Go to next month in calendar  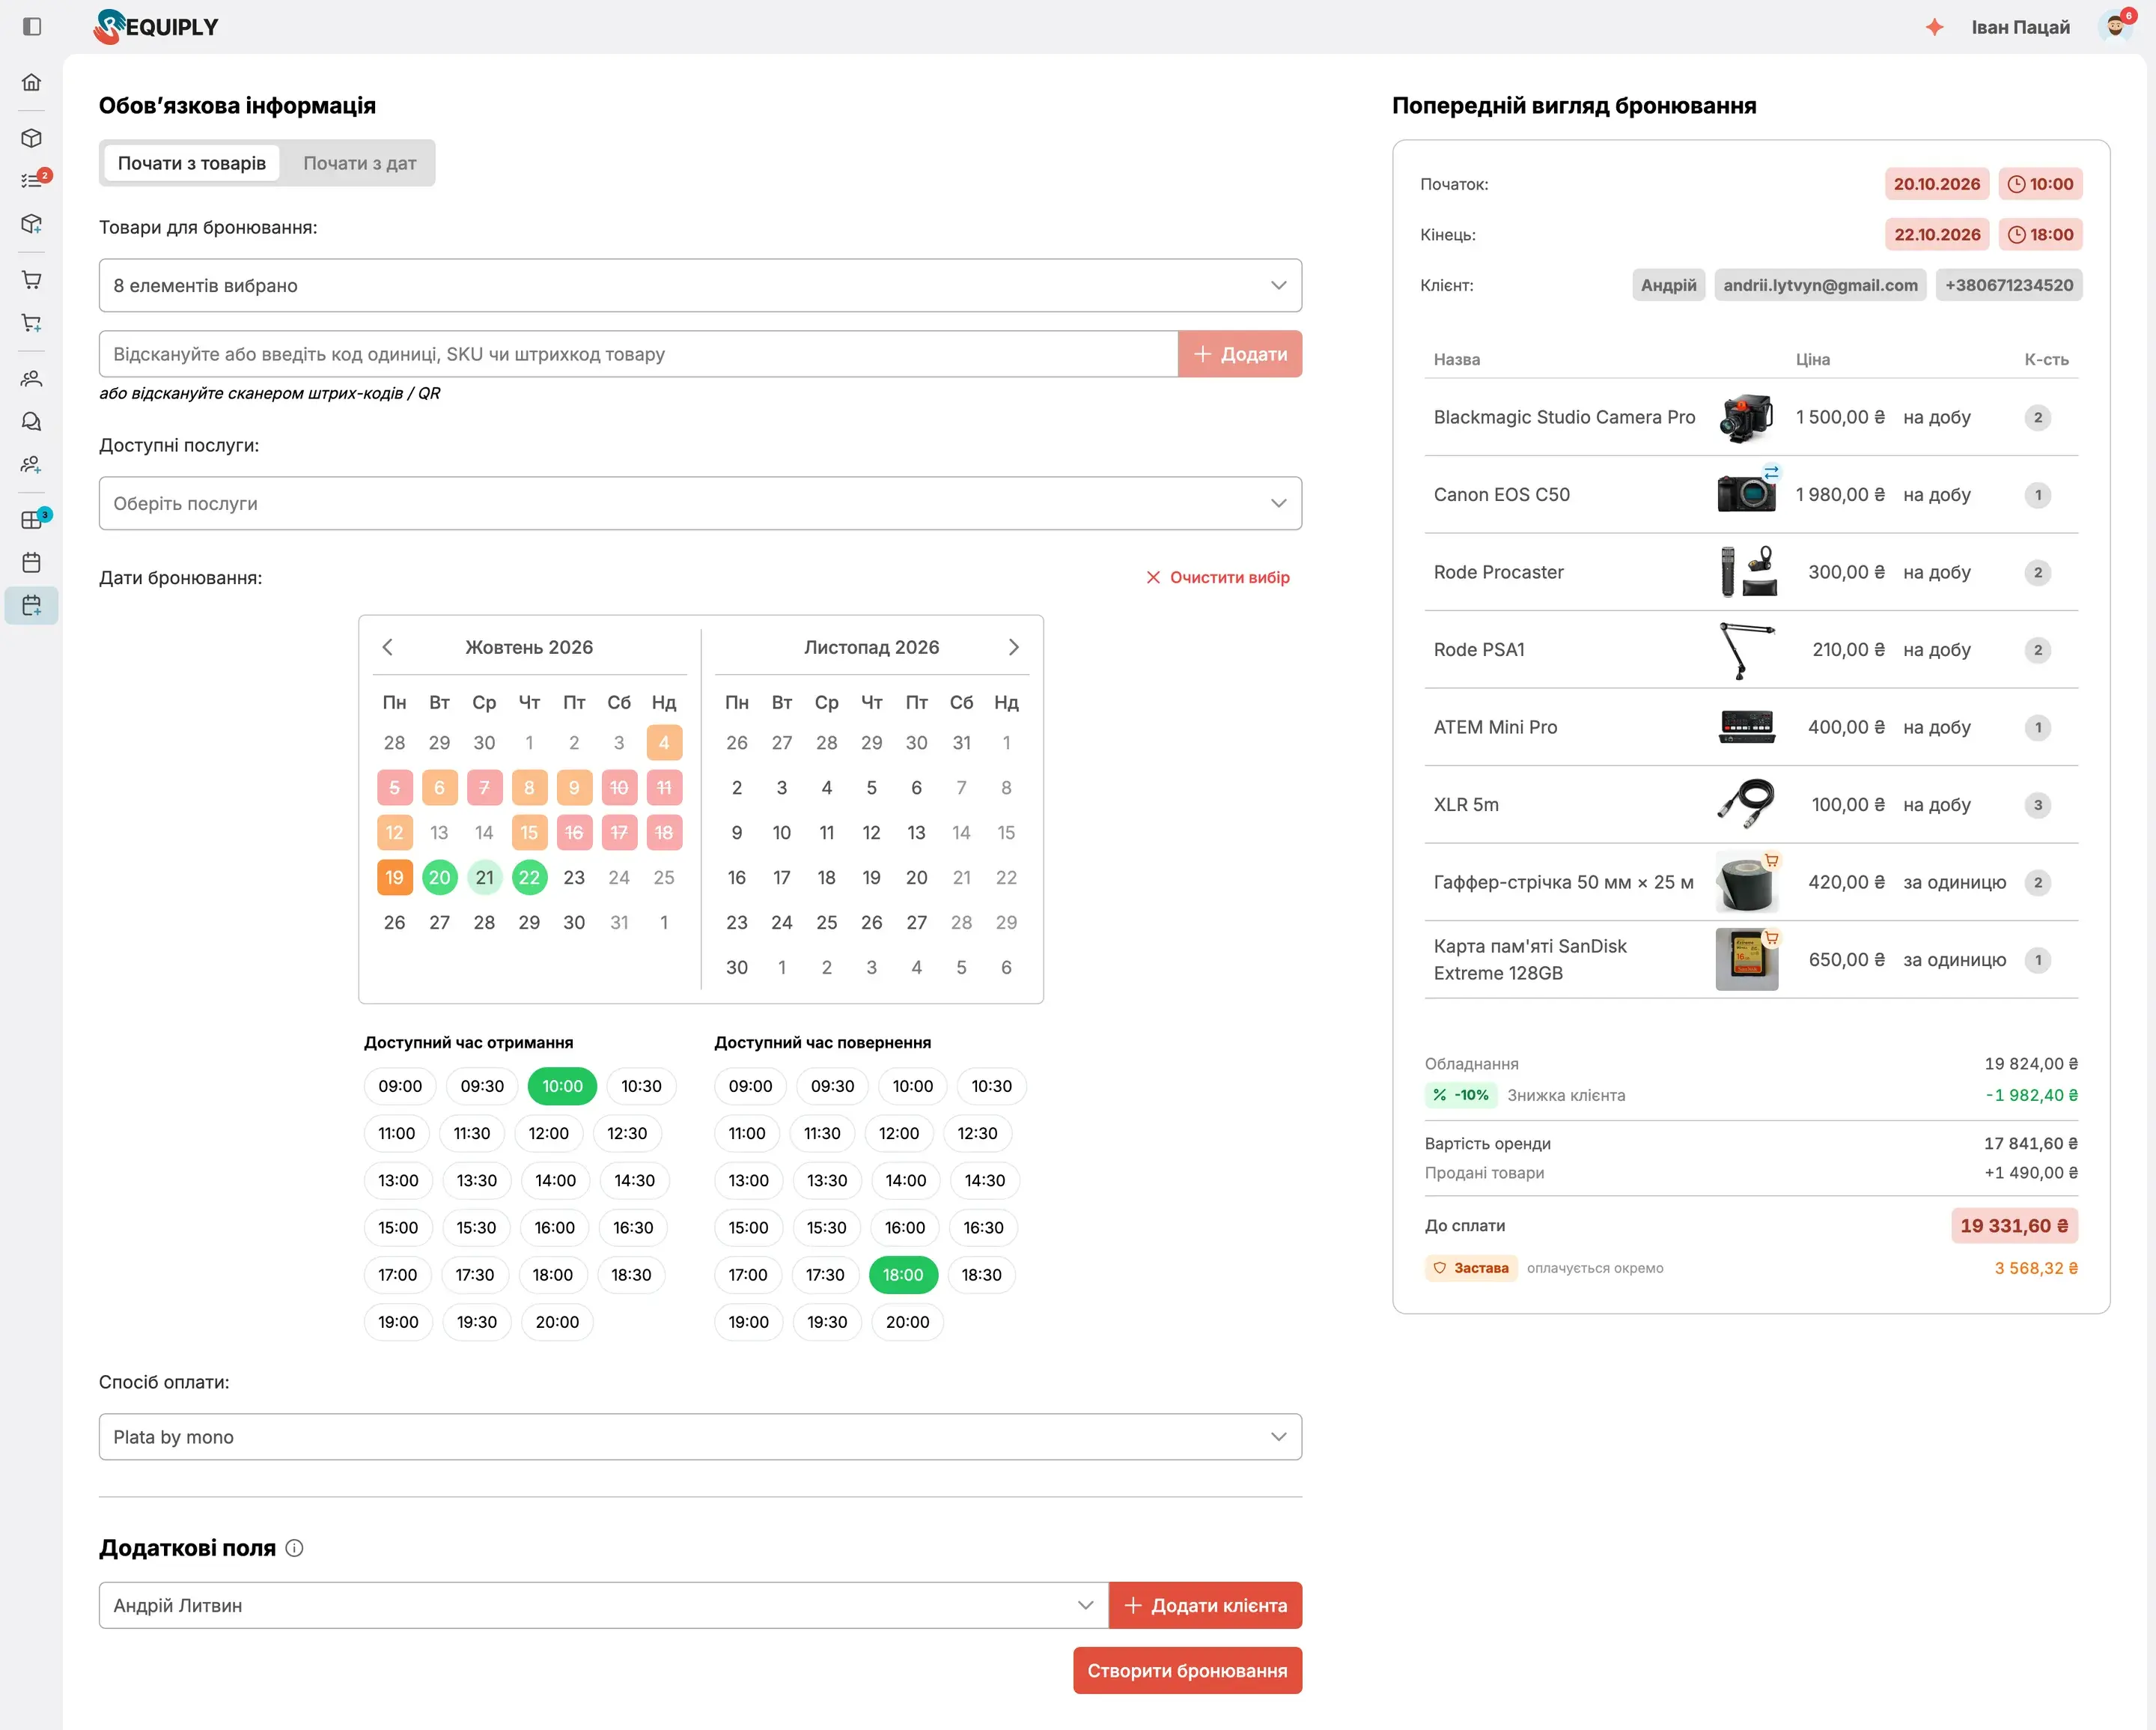(1013, 647)
